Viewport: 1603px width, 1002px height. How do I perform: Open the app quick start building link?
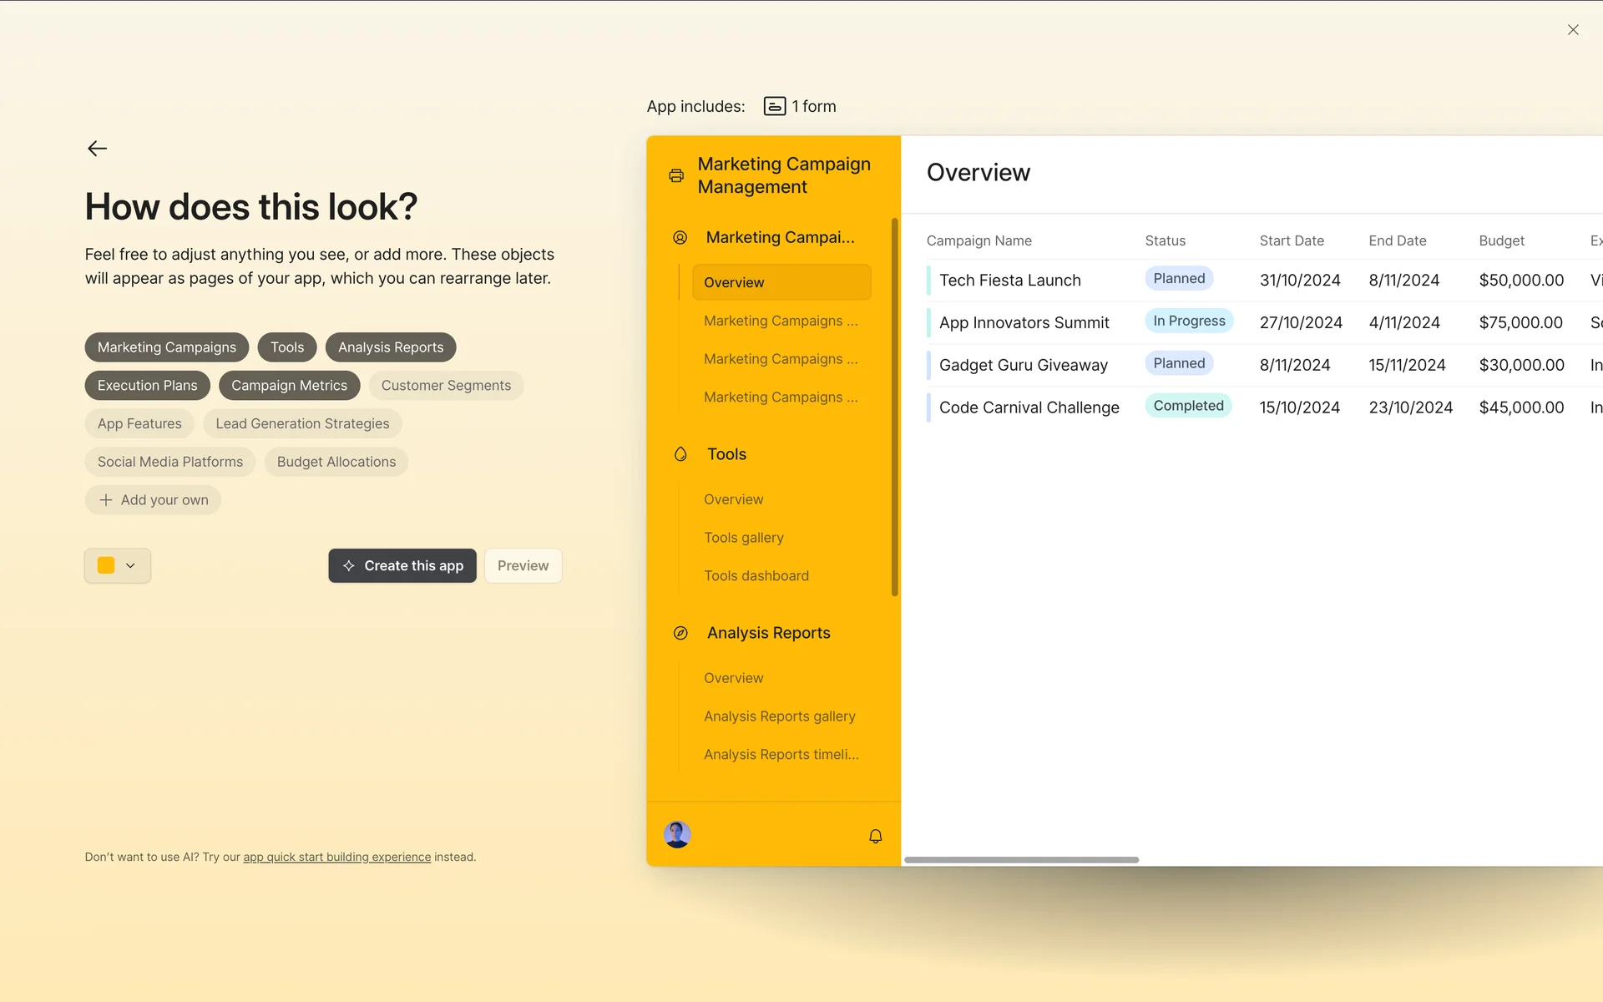point(336,858)
